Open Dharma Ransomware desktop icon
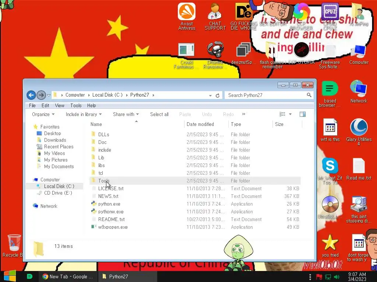This screenshot has height=282, width=377. [x=215, y=56]
